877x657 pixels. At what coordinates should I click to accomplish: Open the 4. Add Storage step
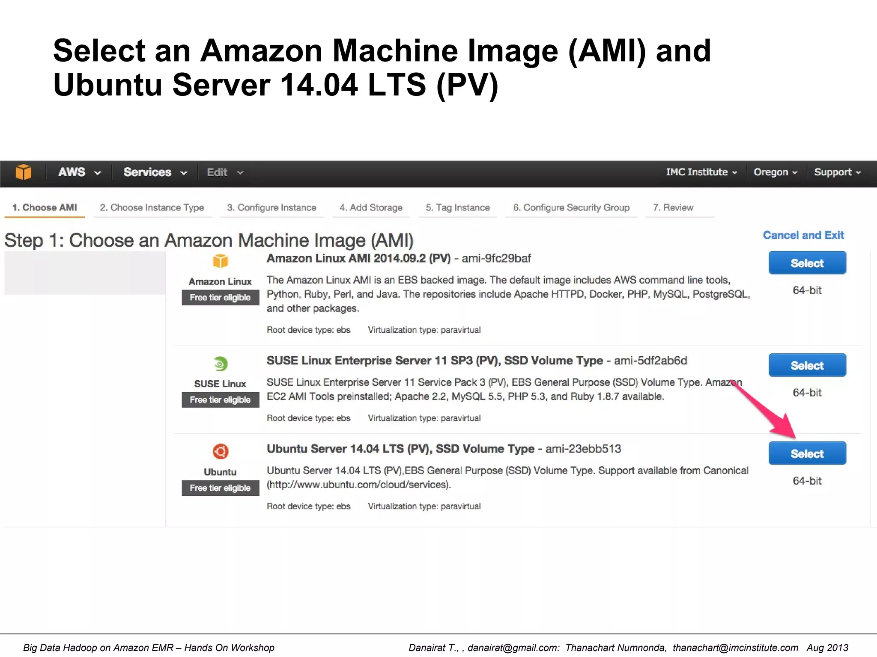click(x=371, y=207)
